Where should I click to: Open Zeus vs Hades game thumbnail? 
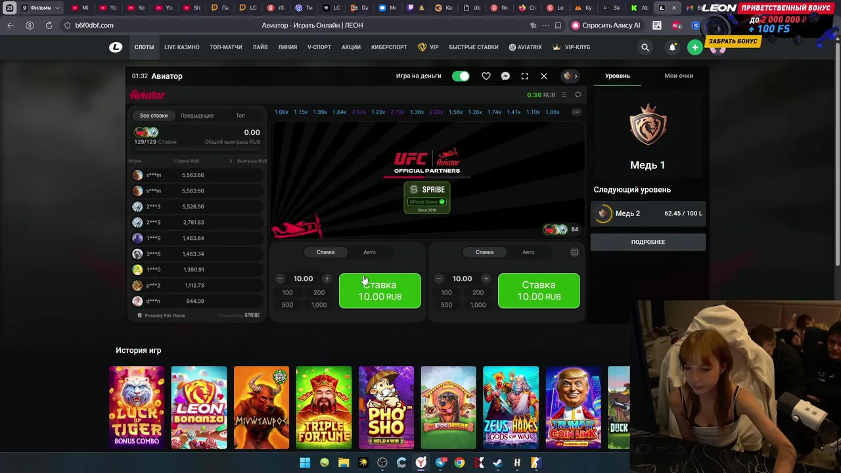coord(511,407)
